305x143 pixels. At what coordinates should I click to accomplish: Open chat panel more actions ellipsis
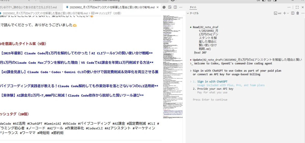click(289, 7)
